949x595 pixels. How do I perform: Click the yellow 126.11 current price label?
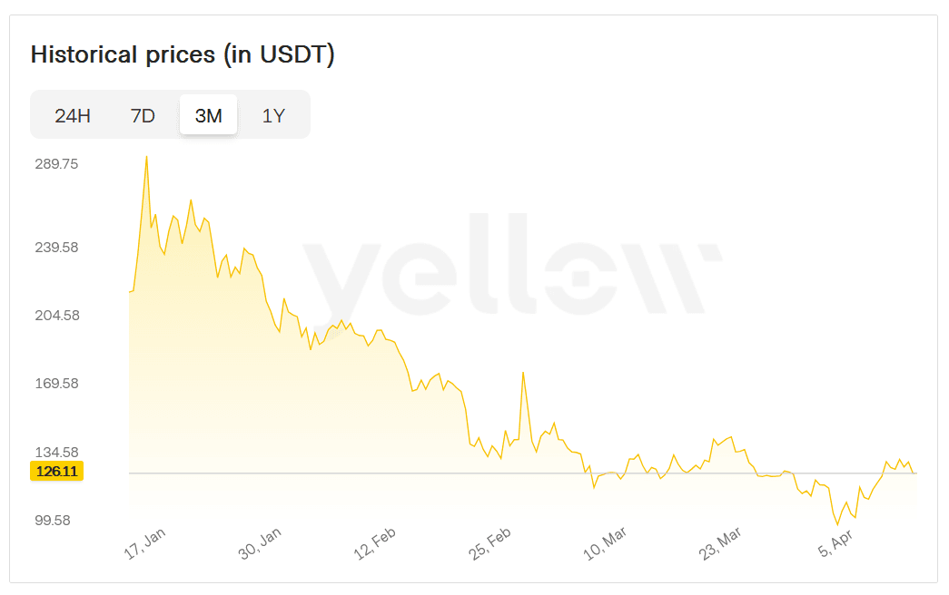click(x=56, y=472)
